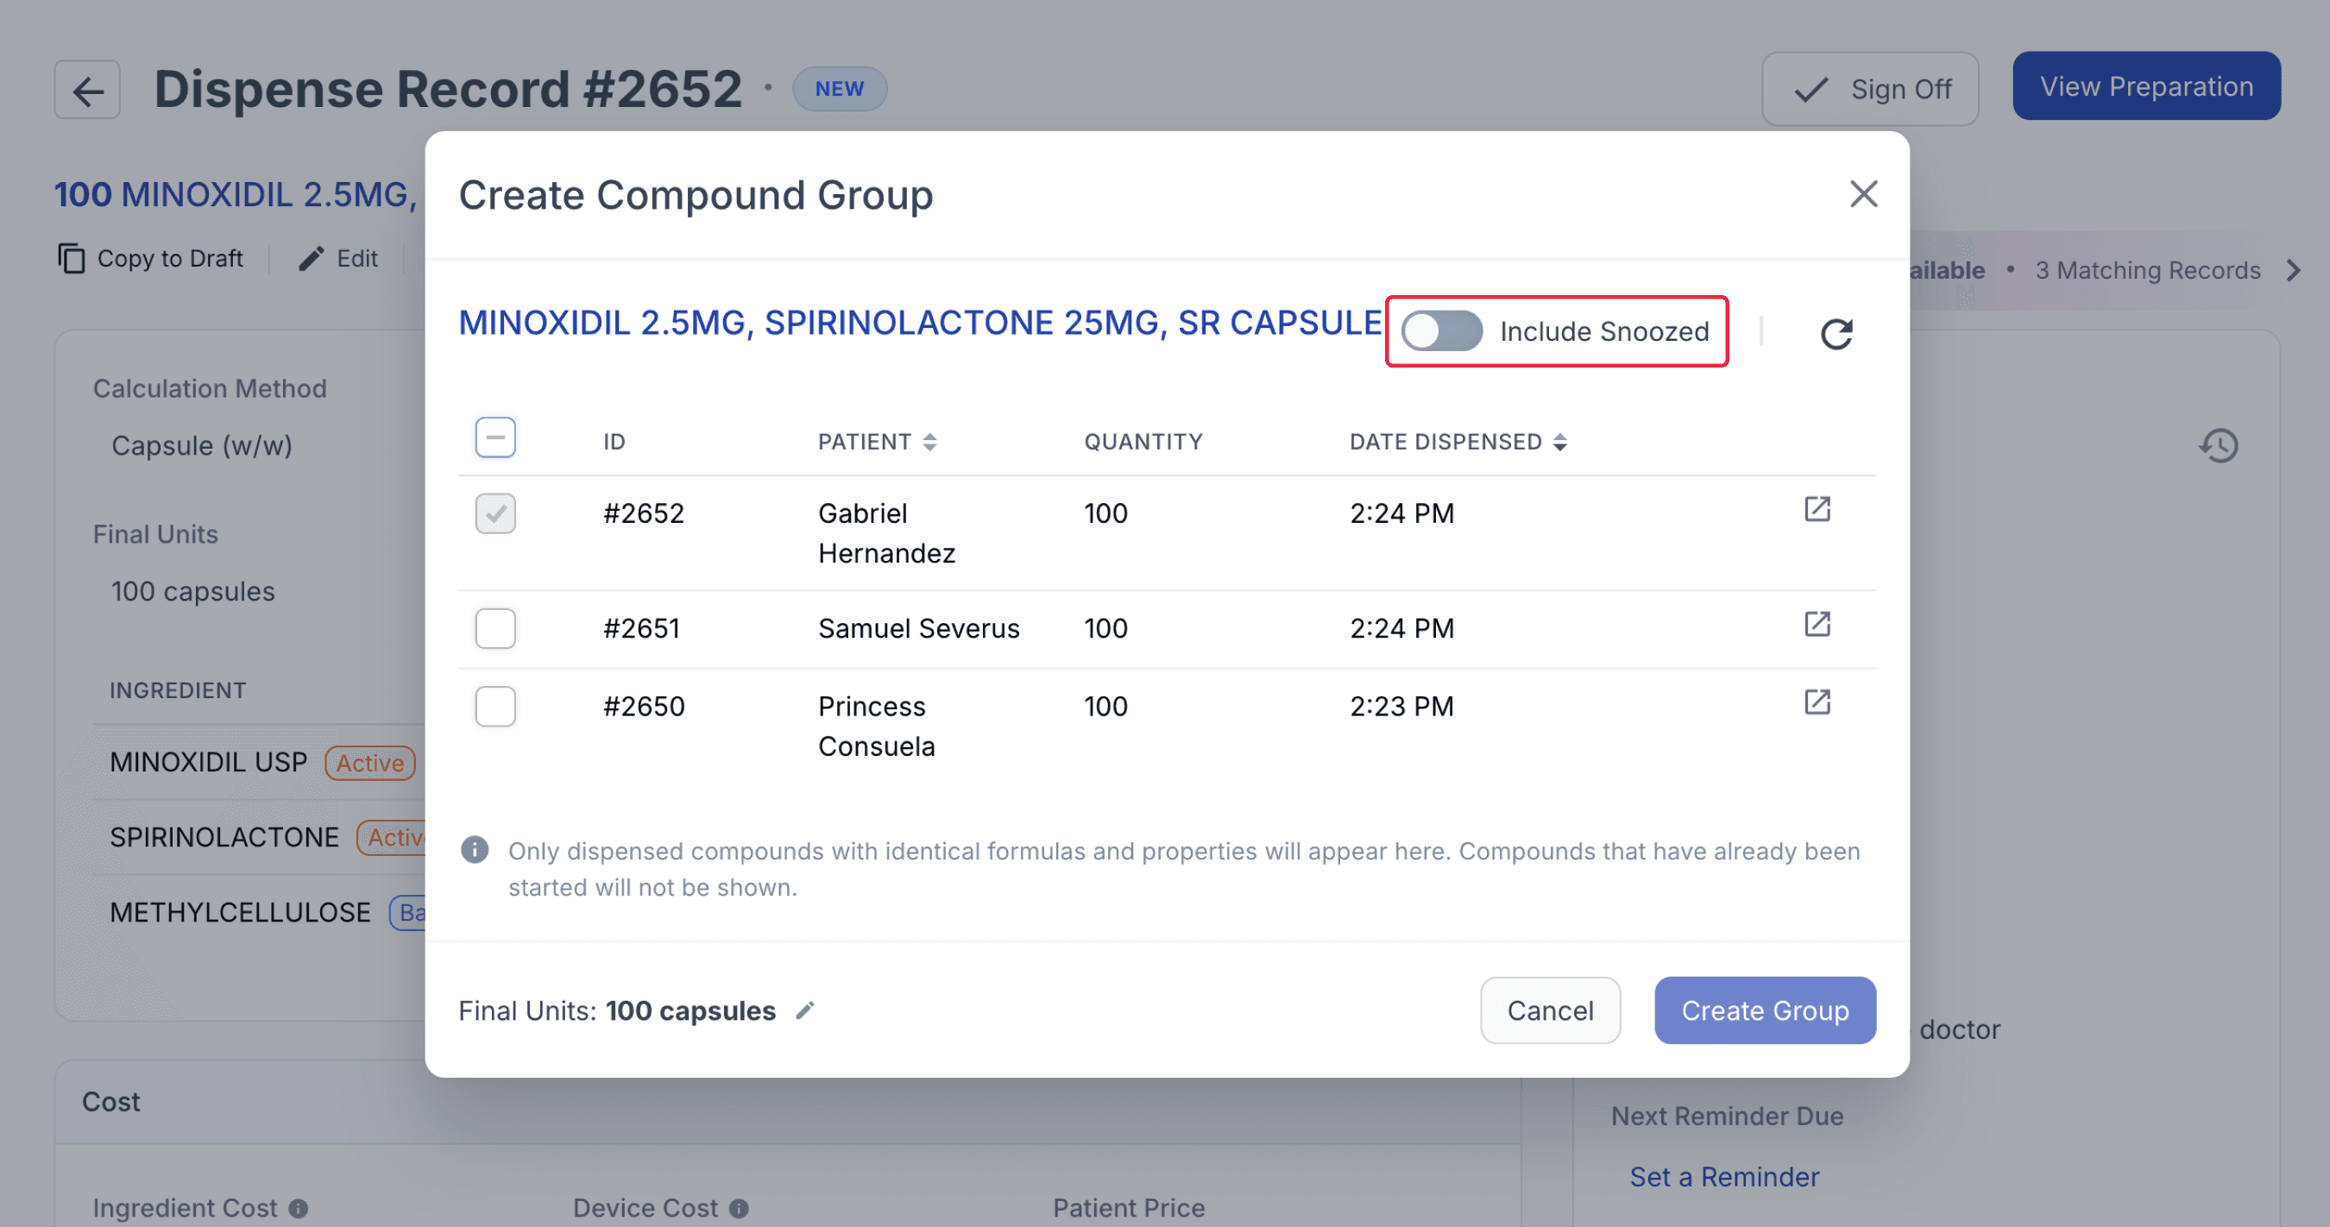The width and height of the screenshot is (2330, 1227).
Task: Click Set a Reminder link
Action: (1724, 1176)
